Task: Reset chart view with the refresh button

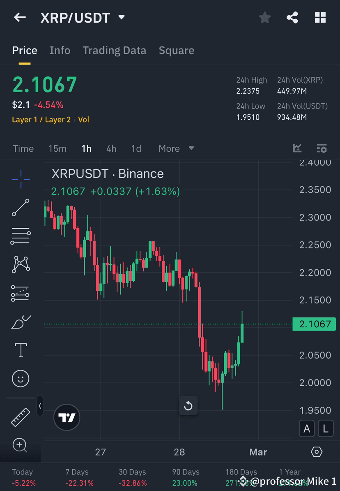Action: point(188,405)
